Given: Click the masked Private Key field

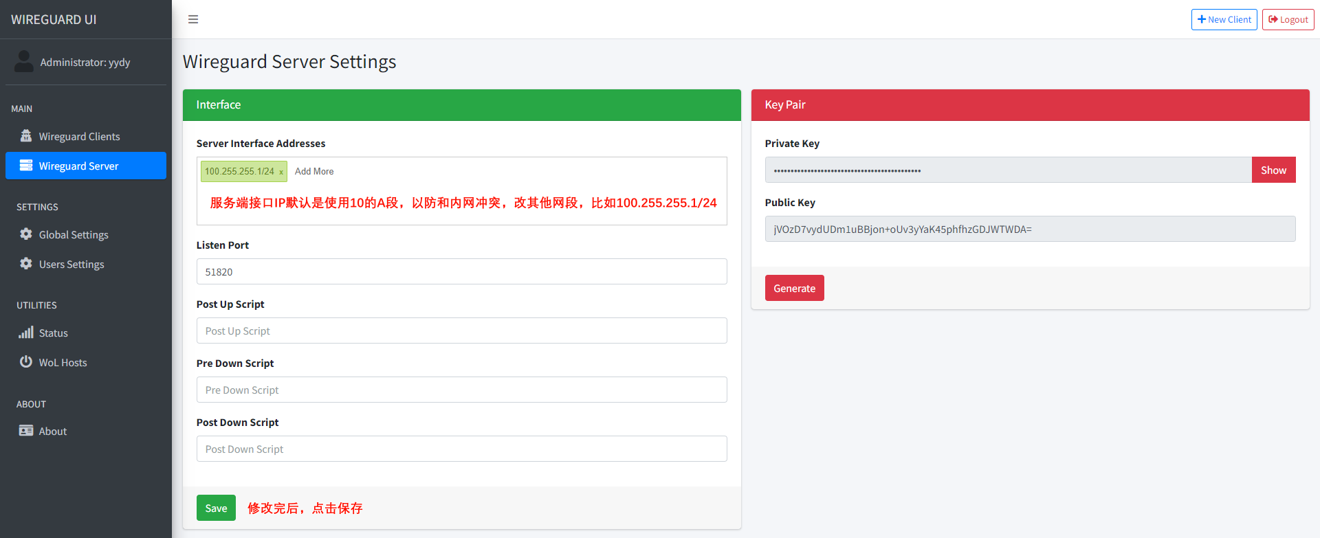Looking at the screenshot, I should (x=1009, y=170).
